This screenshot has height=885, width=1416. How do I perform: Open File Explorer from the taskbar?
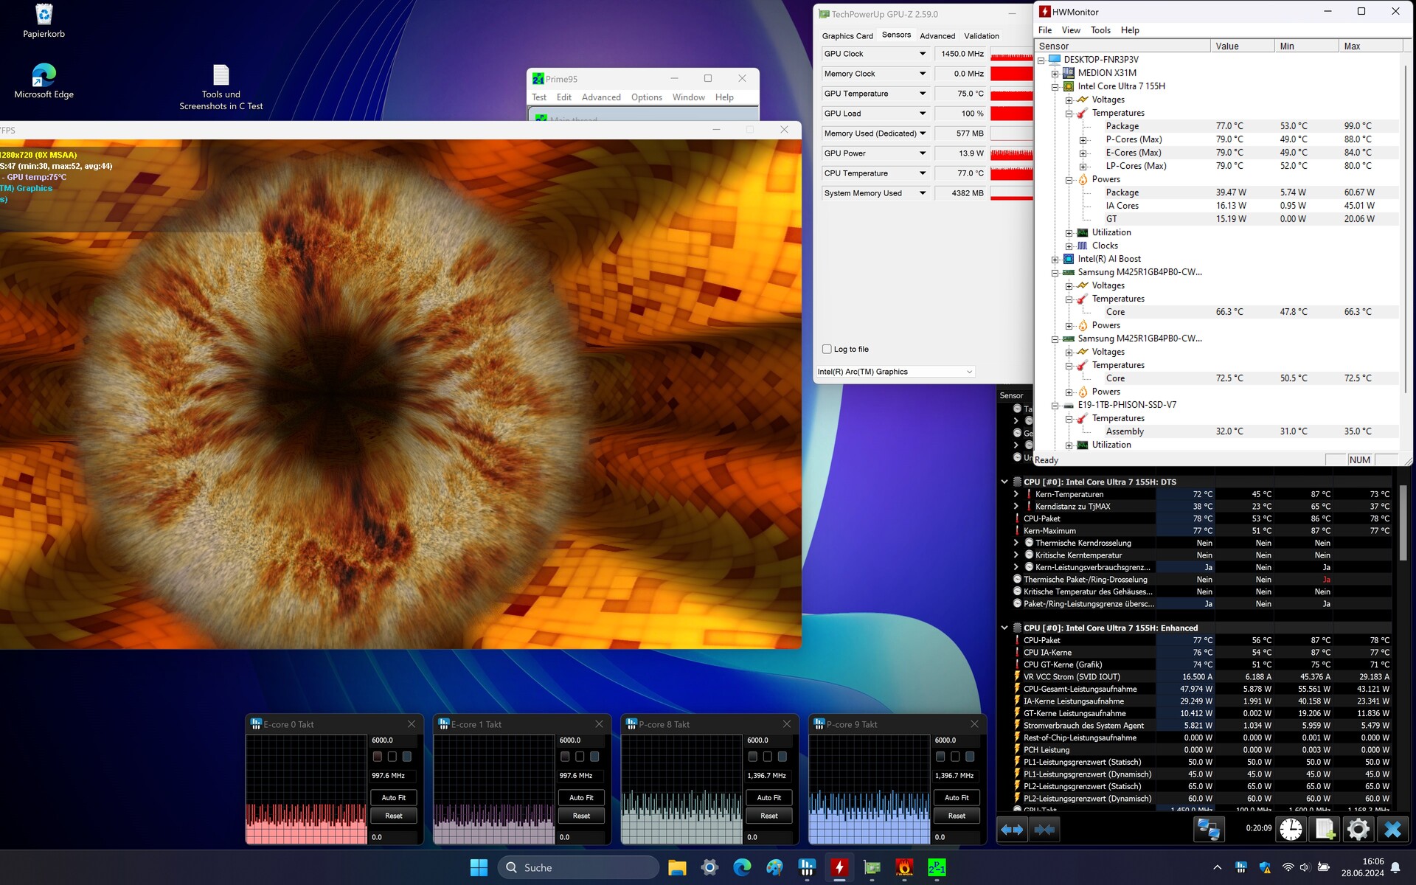point(677,867)
